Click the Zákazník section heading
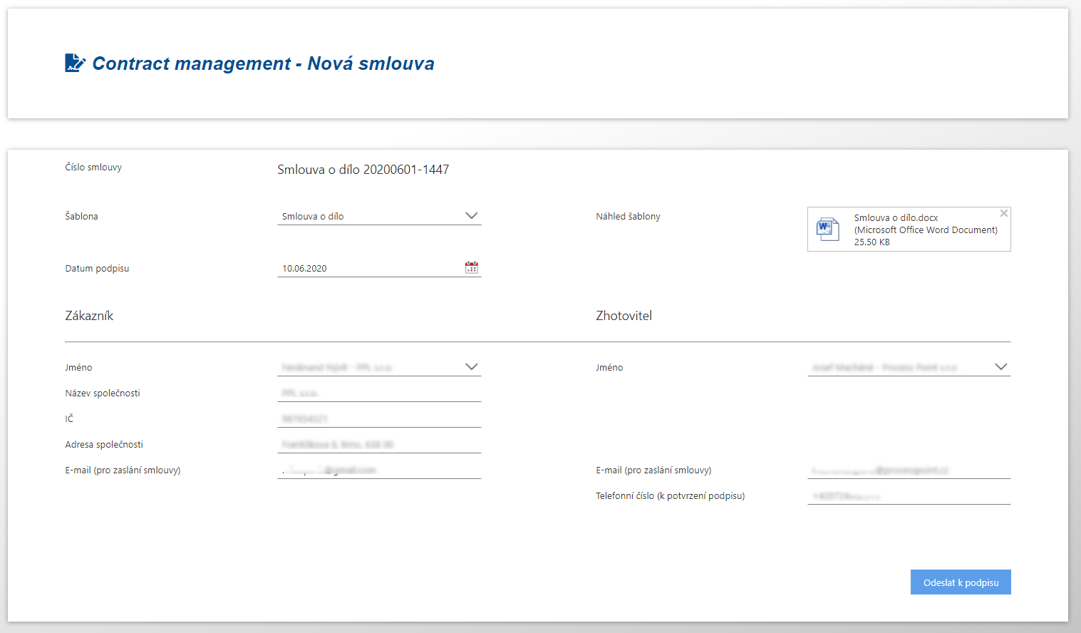Screen dimensions: 1081x633 (89, 316)
